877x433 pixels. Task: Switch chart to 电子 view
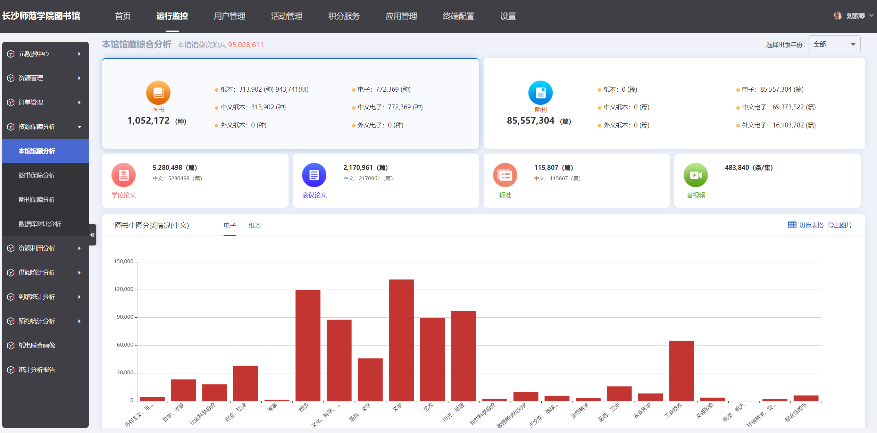tap(229, 225)
